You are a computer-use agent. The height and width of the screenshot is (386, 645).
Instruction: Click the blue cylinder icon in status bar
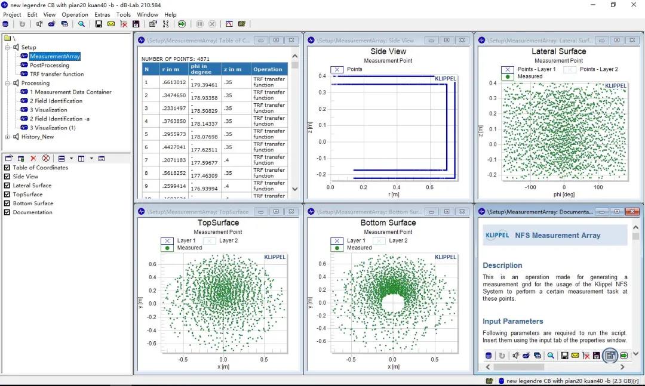[501, 381]
